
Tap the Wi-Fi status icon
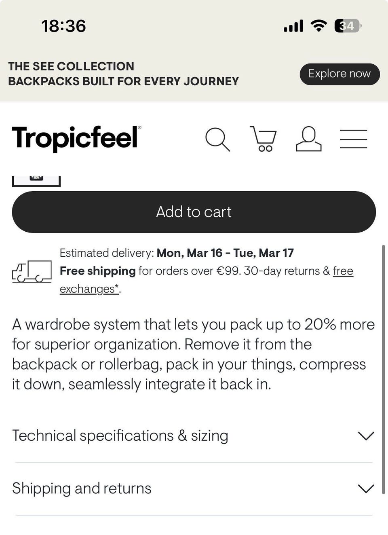318,26
